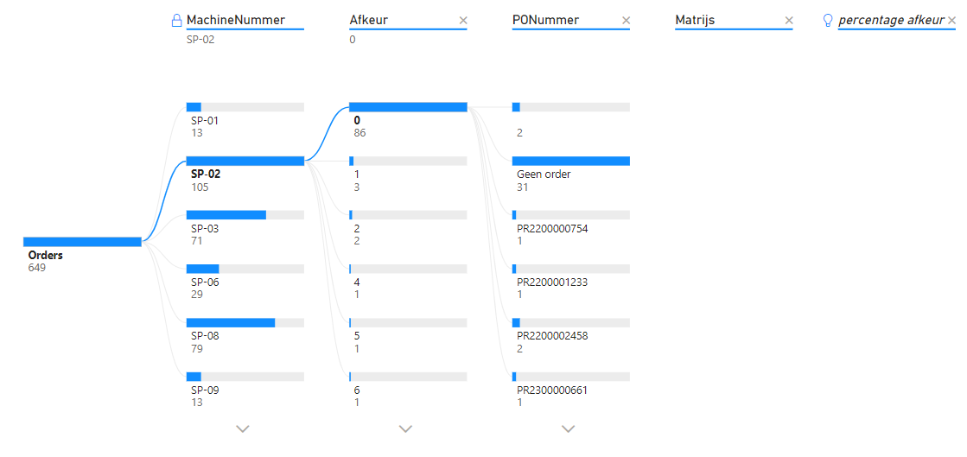Viewport: 967px width, 457px height.
Task: Select the SP-01 machine node
Action: coord(245,107)
